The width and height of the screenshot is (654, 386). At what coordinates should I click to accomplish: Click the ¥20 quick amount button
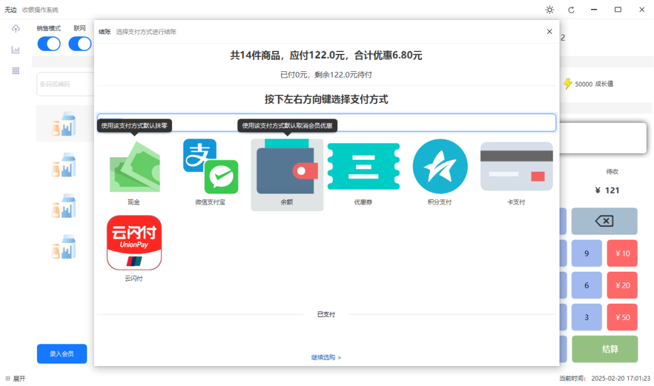(623, 286)
